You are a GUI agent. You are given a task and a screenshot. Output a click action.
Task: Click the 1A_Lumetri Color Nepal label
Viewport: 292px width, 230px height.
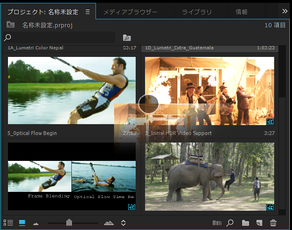click(35, 48)
